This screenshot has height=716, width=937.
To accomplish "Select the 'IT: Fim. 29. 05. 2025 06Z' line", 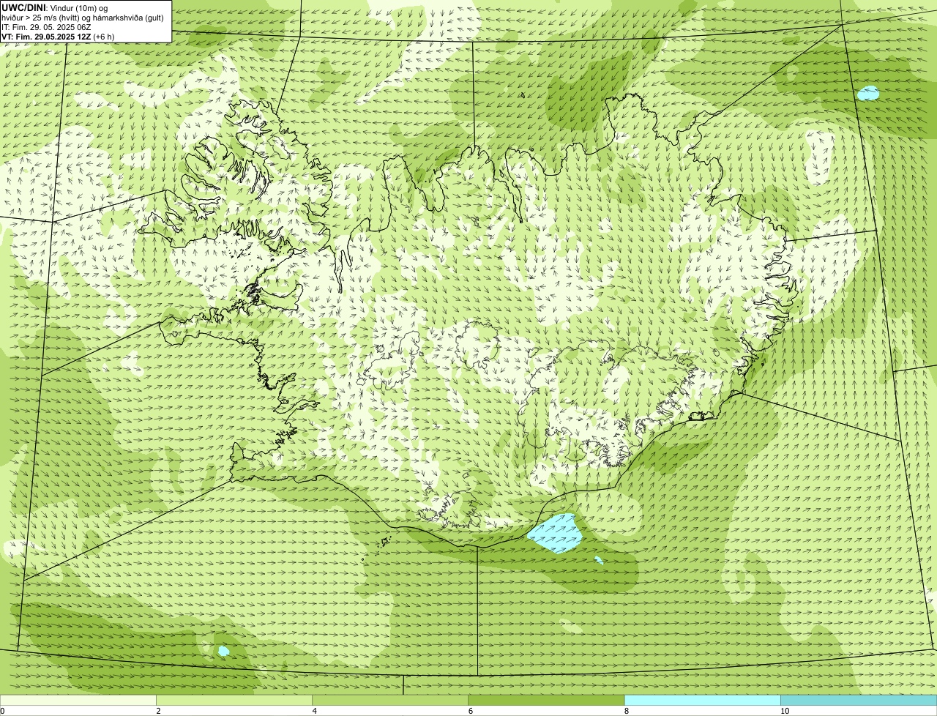I will tap(46, 26).
